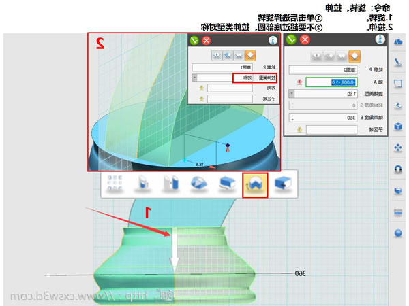
Task: Toggle orange base-body mode in extrude dialog
Action: [x=250, y=56]
